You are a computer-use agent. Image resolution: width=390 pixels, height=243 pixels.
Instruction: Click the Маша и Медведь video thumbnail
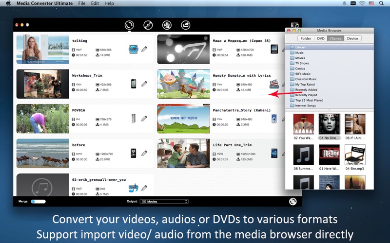pyautogui.click(x=183, y=49)
